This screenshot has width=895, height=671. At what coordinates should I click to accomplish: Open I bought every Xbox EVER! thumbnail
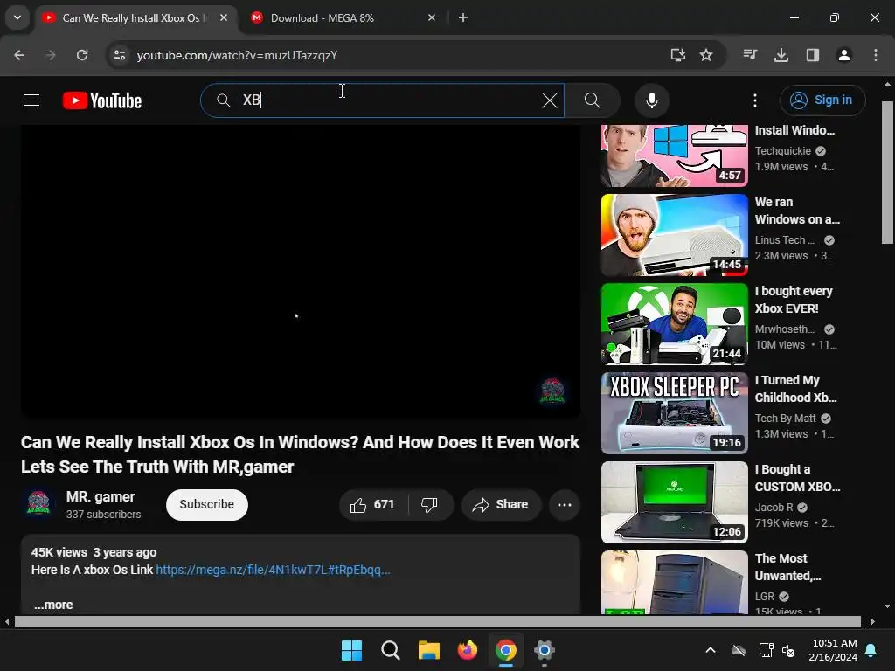click(674, 323)
